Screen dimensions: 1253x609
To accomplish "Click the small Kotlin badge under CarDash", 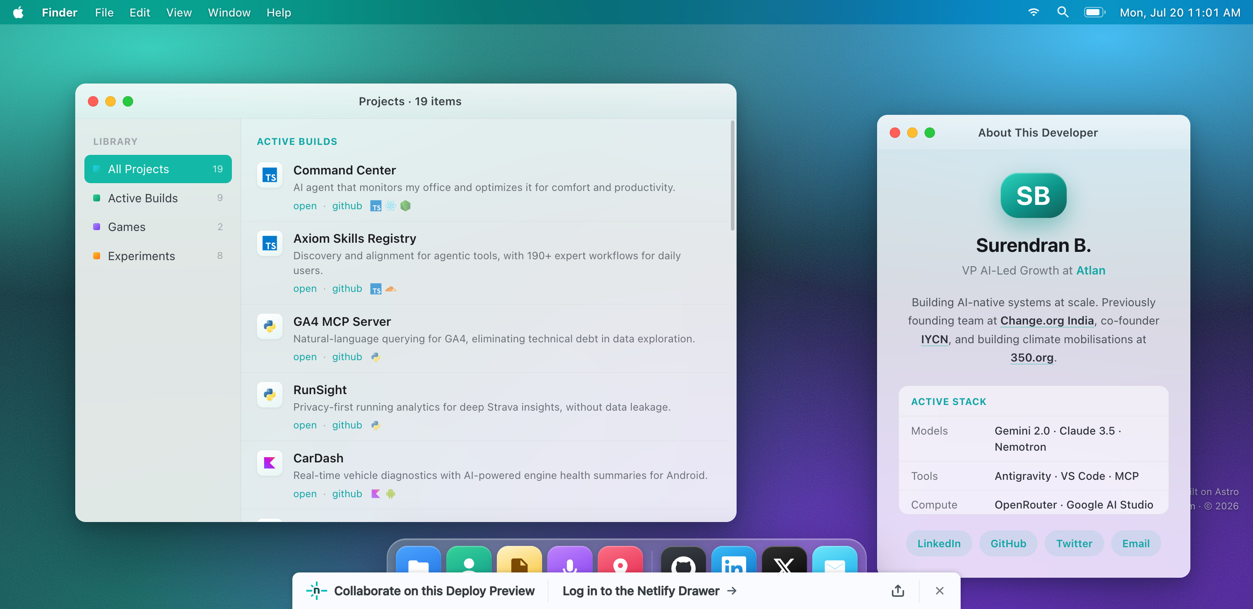I will tap(375, 494).
